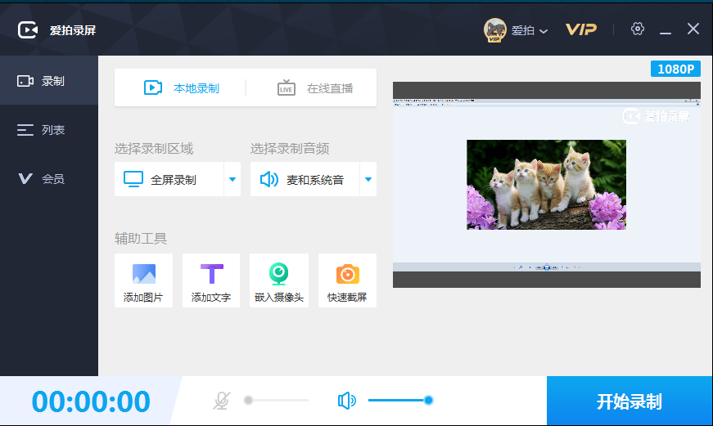Open the 爱拍 account dropdown menu
The image size is (713, 426).
pyautogui.click(x=530, y=31)
